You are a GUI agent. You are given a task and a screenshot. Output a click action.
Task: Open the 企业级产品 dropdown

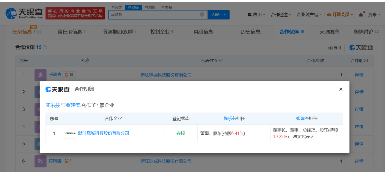tap(309, 15)
